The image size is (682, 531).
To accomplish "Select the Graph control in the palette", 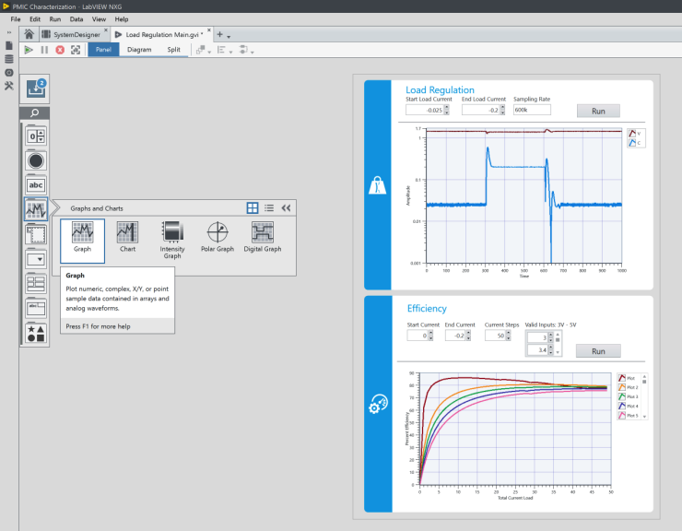I will [82, 238].
